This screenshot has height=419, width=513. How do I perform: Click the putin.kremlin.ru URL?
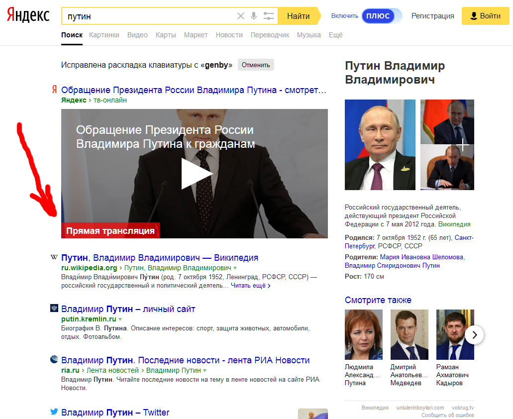pyautogui.click(x=89, y=319)
